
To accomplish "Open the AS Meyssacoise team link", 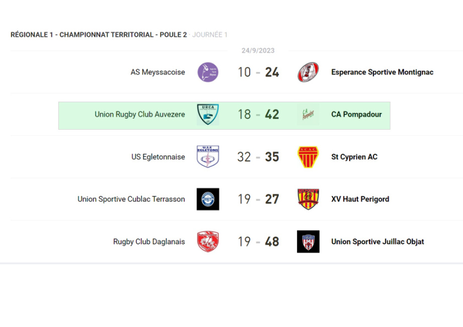I will click(x=158, y=72).
